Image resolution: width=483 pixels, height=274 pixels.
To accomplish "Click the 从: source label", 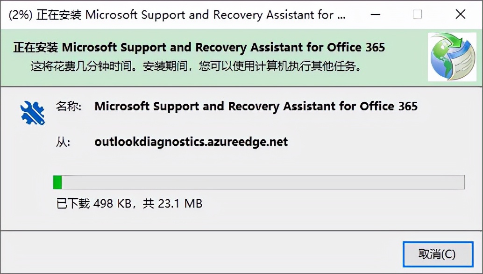I will coord(63,142).
